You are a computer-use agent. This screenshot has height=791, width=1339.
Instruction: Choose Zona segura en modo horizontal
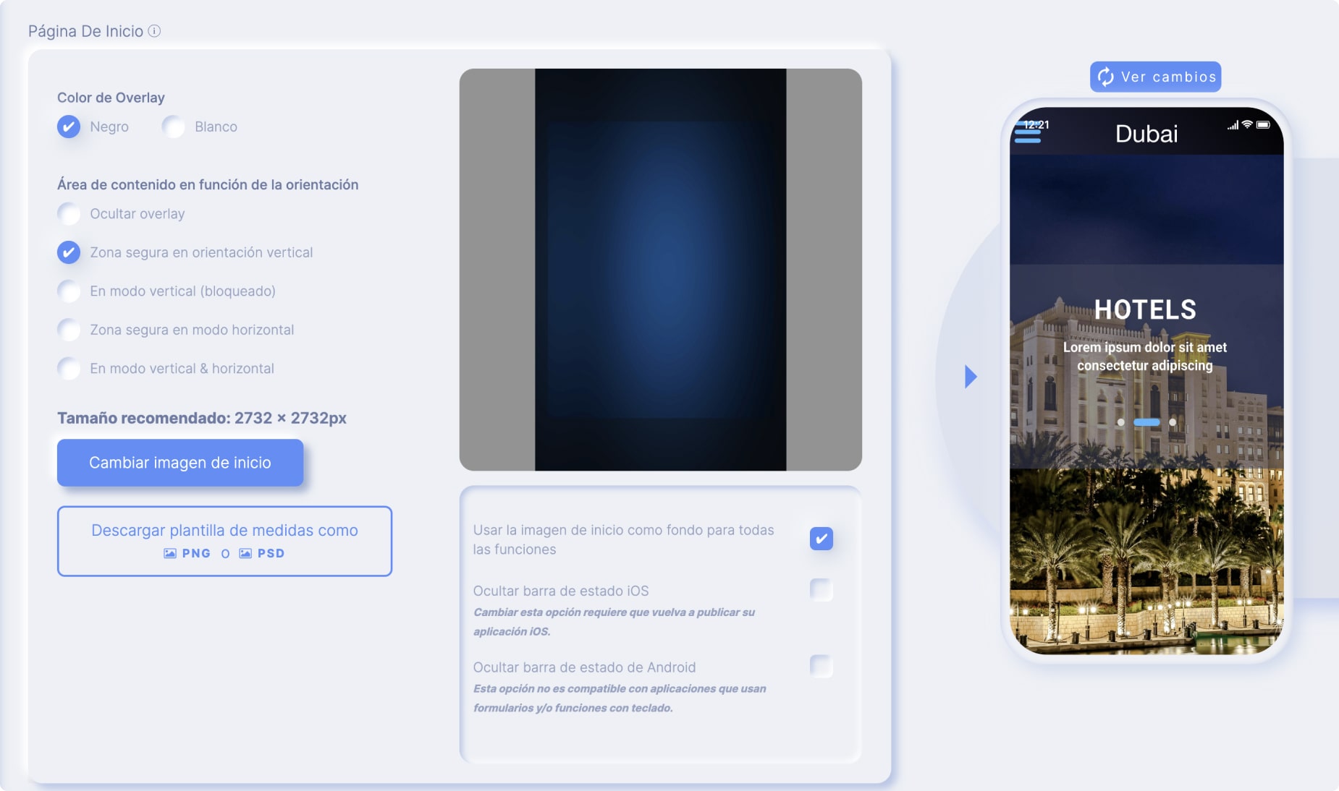pyautogui.click(x=69, y=330)
